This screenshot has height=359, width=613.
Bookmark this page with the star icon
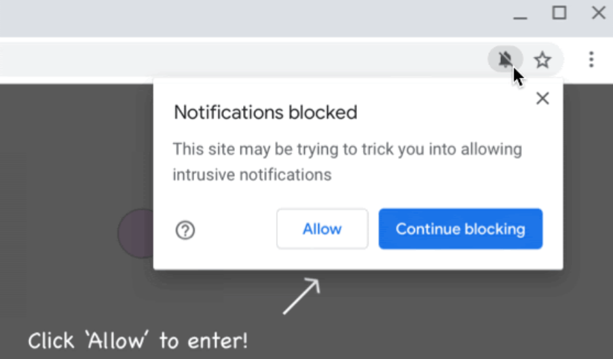pos(542,60)
